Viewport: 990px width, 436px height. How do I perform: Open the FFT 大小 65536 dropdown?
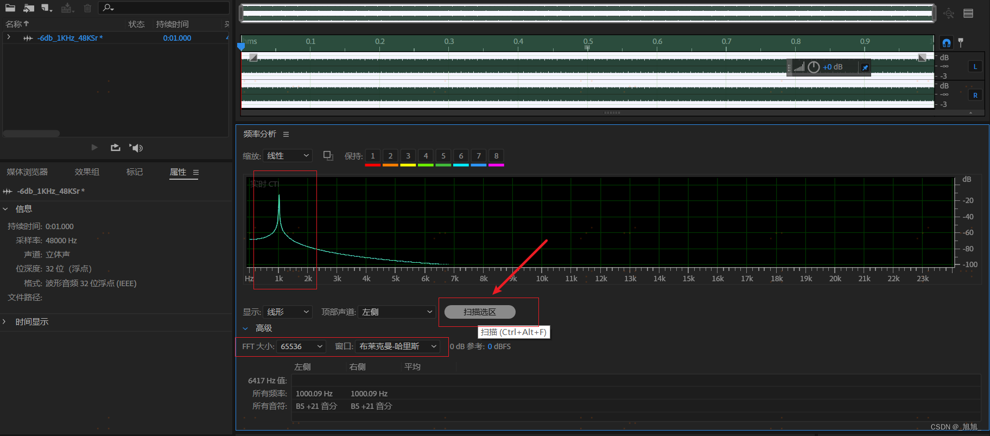coord(301,346)
